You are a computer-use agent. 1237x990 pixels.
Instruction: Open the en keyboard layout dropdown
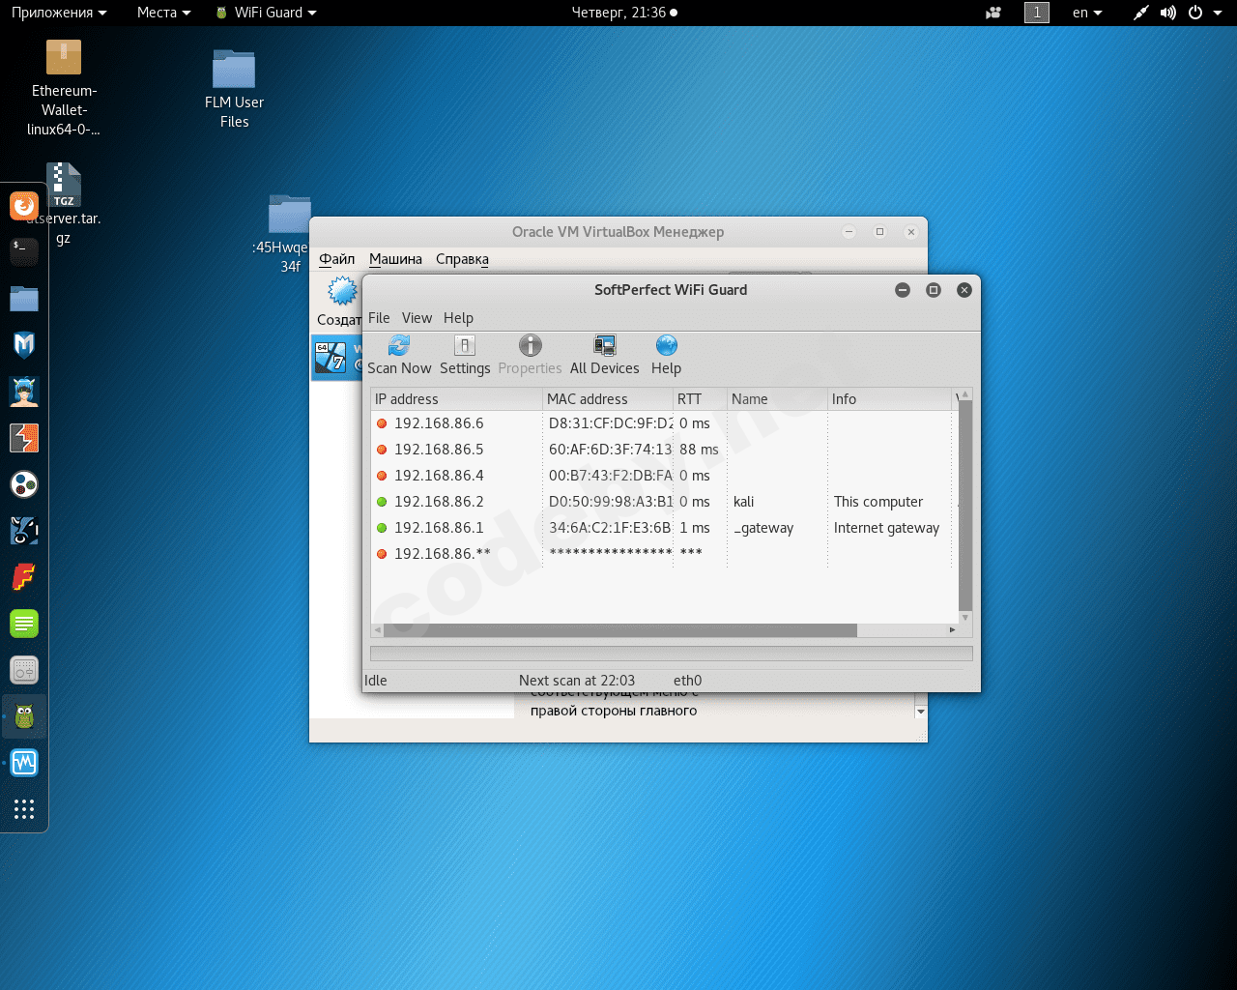pyautogui.click(x=1087, y=13)
